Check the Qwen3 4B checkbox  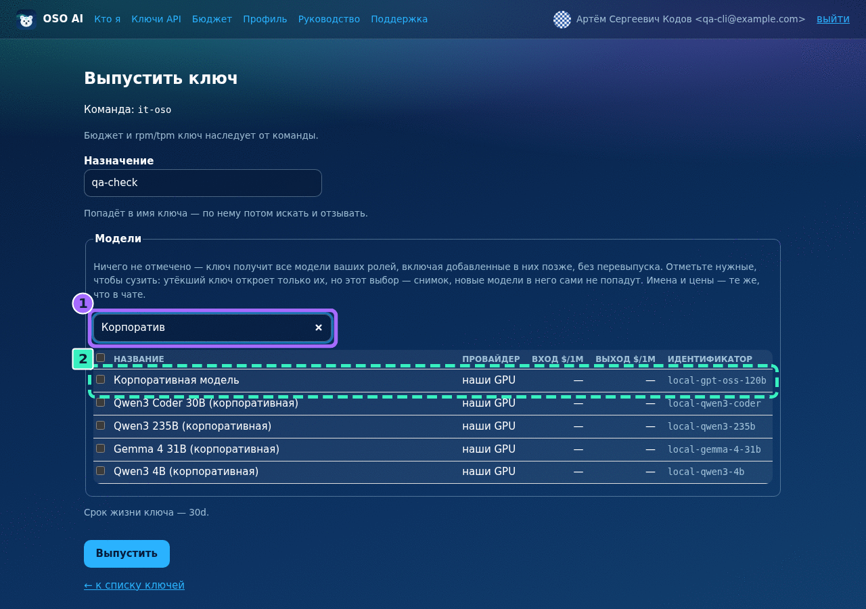101,471
